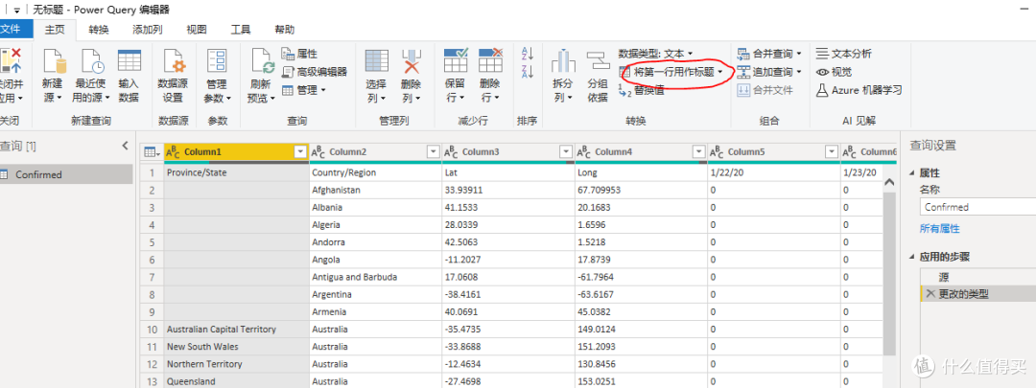
Task: Click the Choose Columns icon
Action: 377,60
